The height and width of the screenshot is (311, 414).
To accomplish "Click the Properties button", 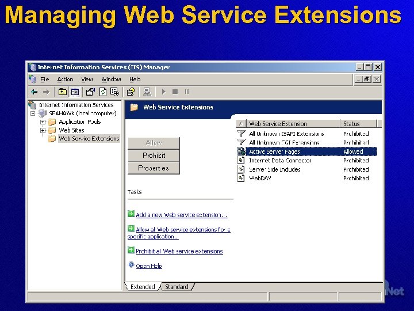I will [154, 168].
